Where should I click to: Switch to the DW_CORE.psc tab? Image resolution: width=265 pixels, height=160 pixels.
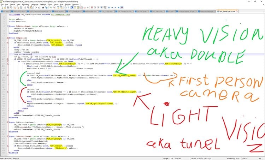[107, 11]
